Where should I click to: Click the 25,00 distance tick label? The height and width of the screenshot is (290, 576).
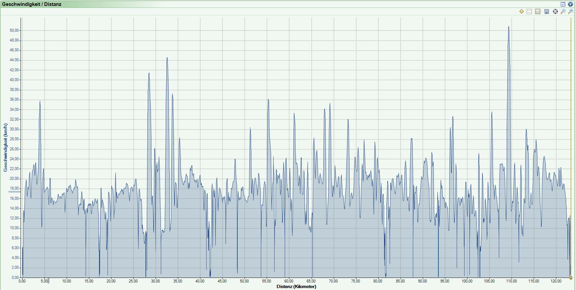133,281
